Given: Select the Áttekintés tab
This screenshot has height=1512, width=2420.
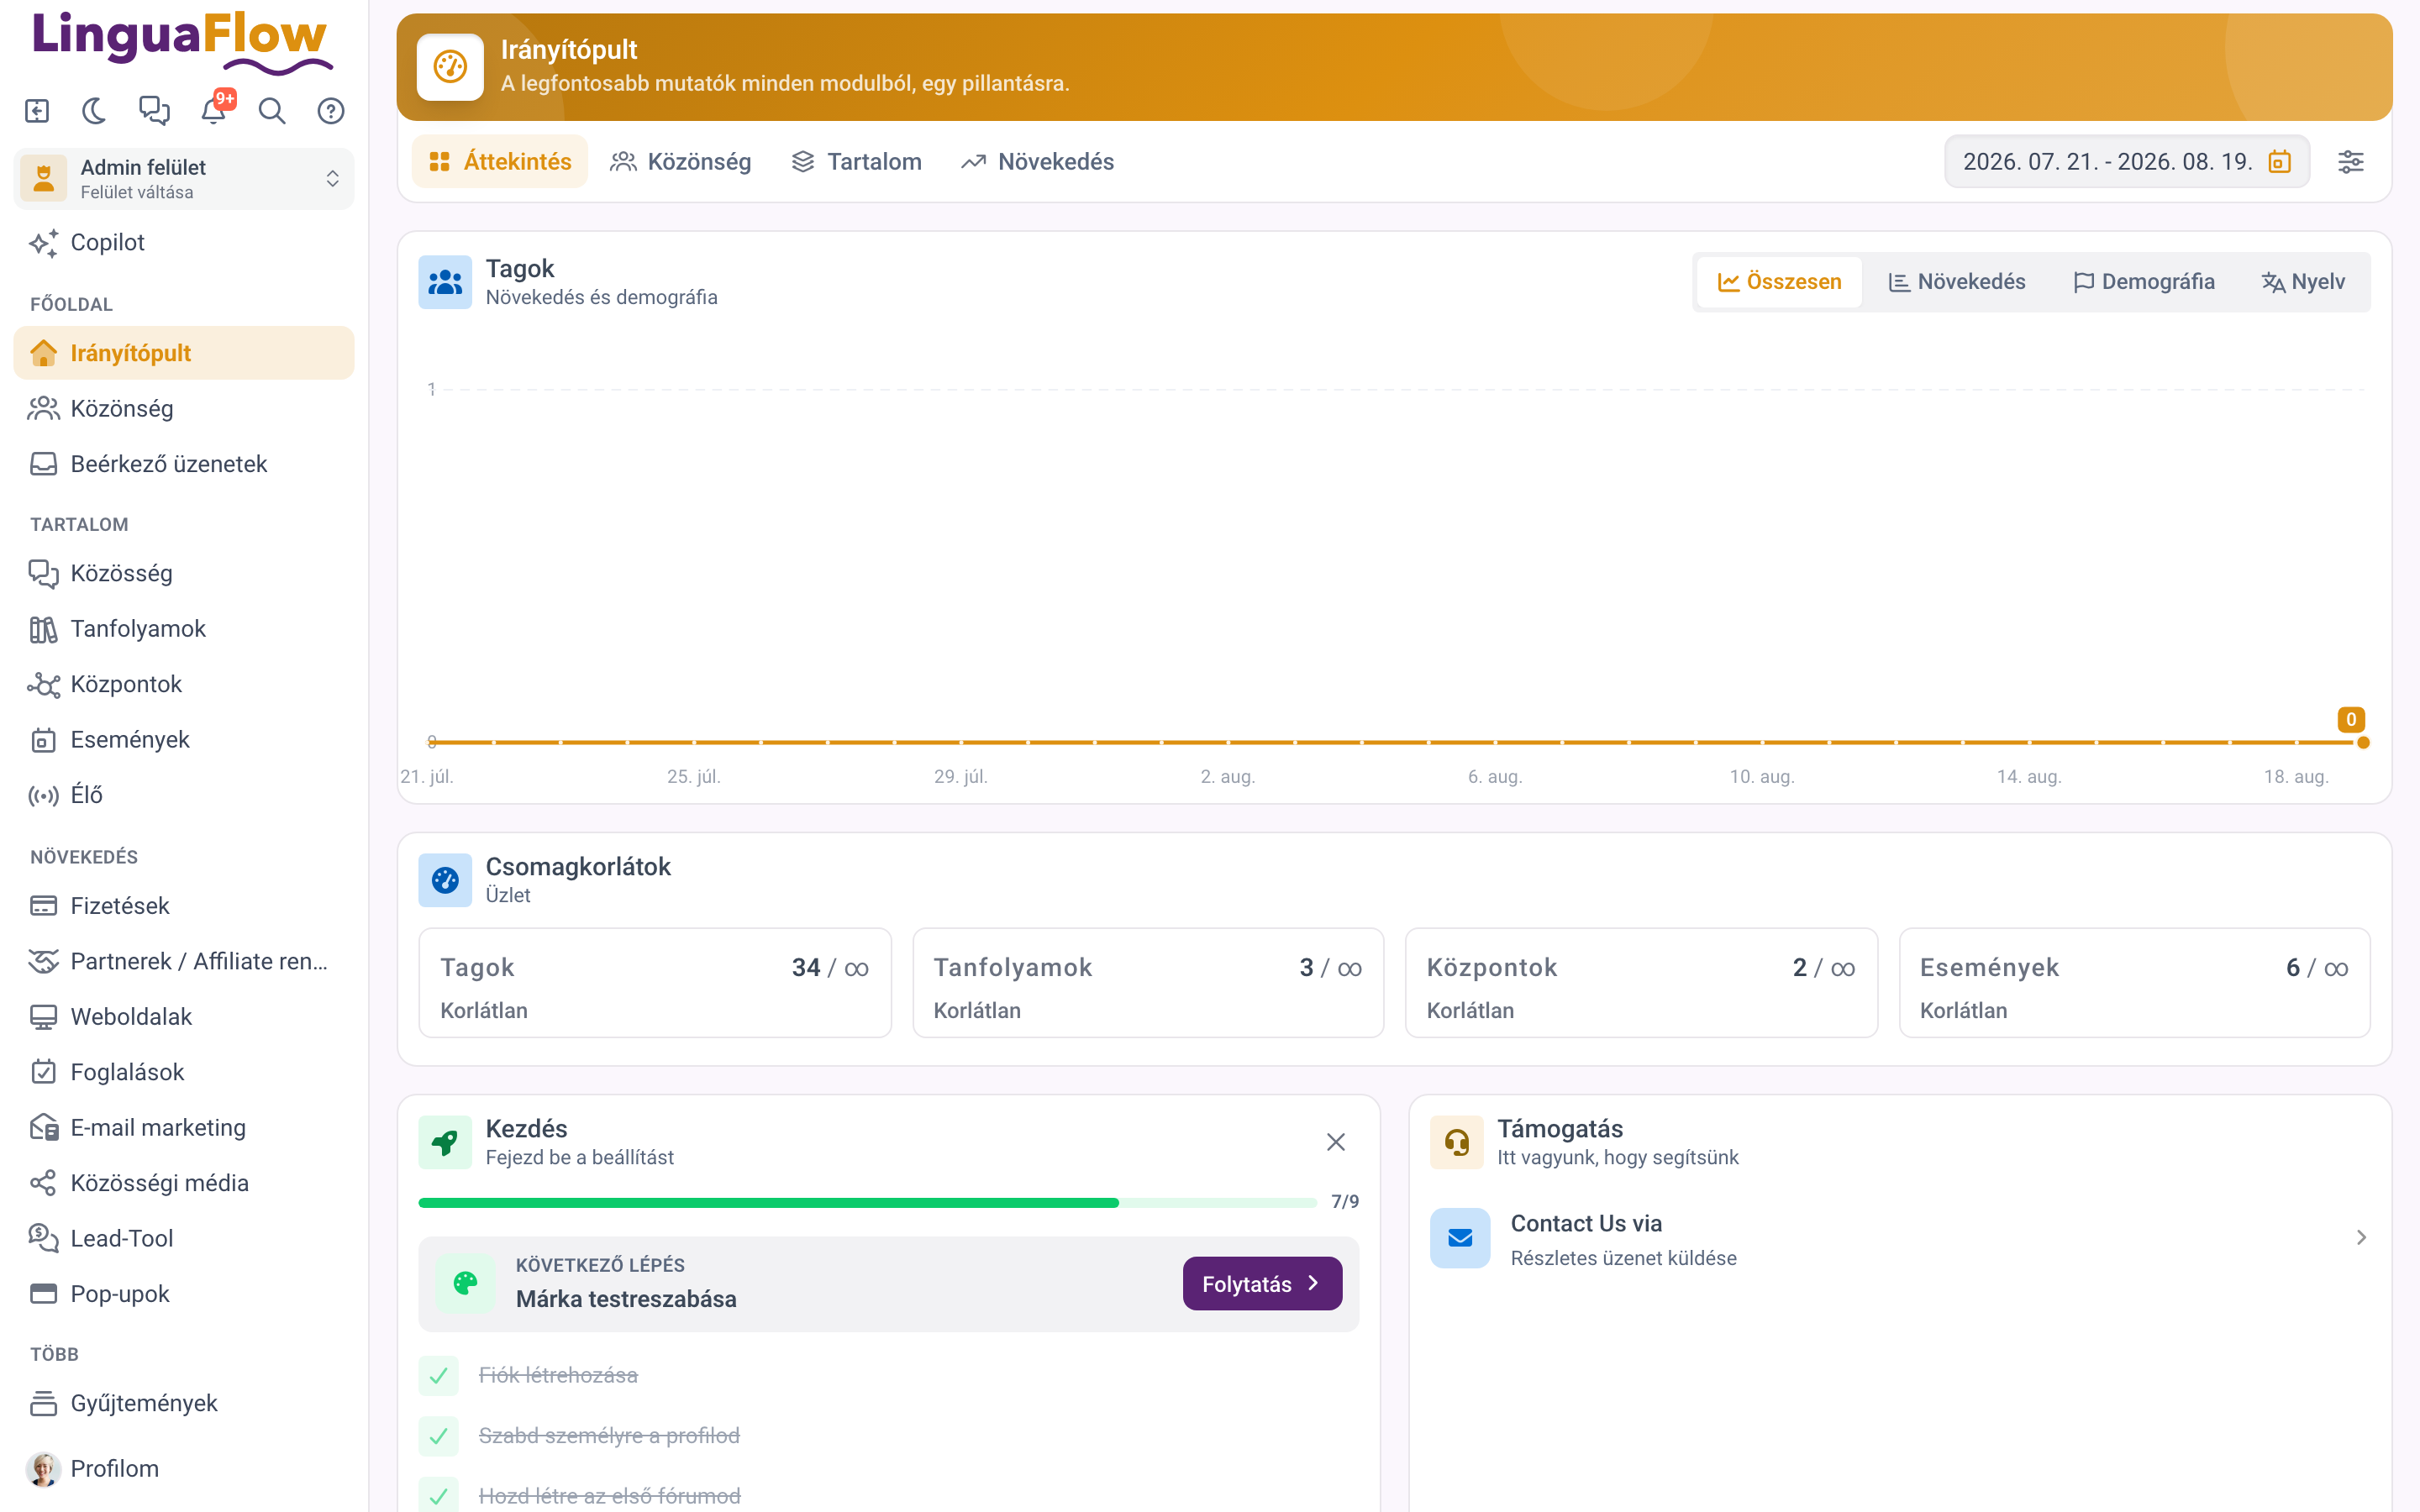Looking at the screenshot, I should pyautogui.click(x=500, y=162).
